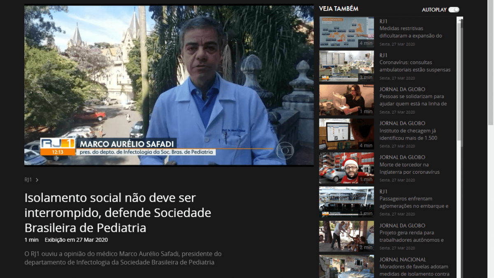Click the chevron arrow beside the RJ1 breadcrumb

pos(37,180)
